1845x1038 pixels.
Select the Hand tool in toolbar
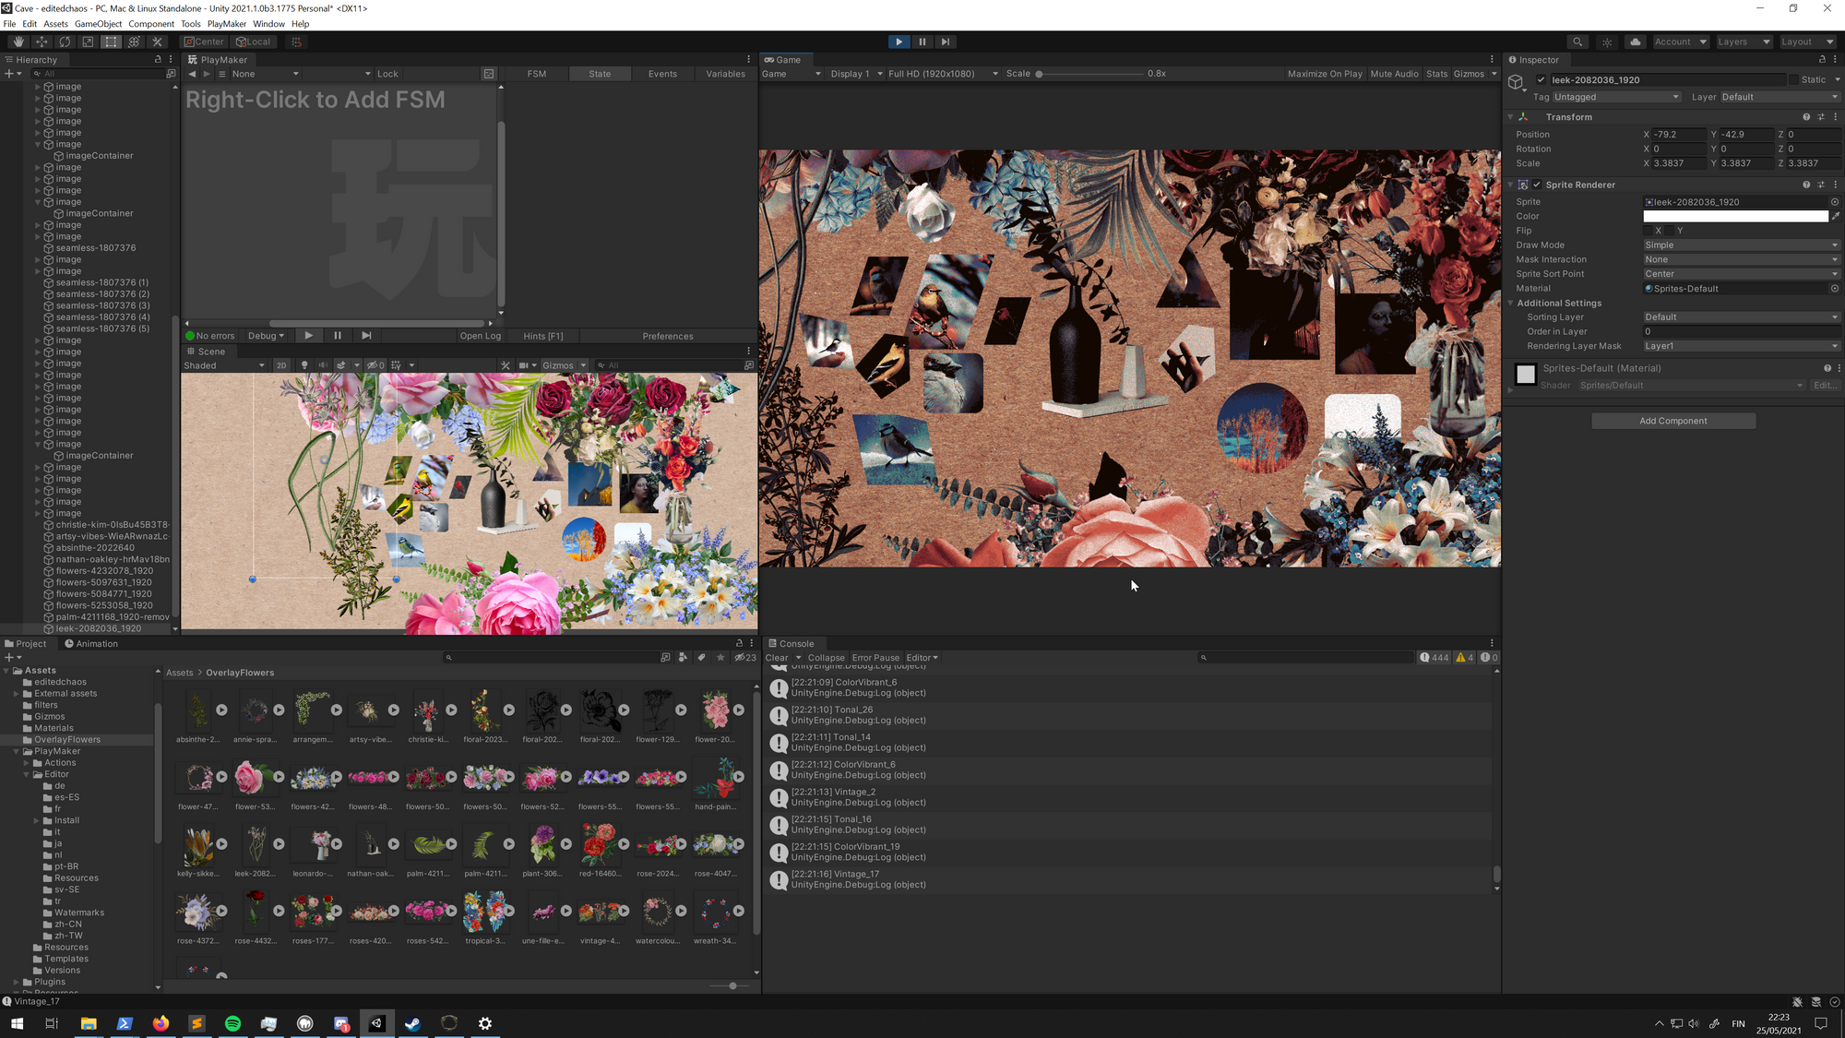[x=18, y=42]
